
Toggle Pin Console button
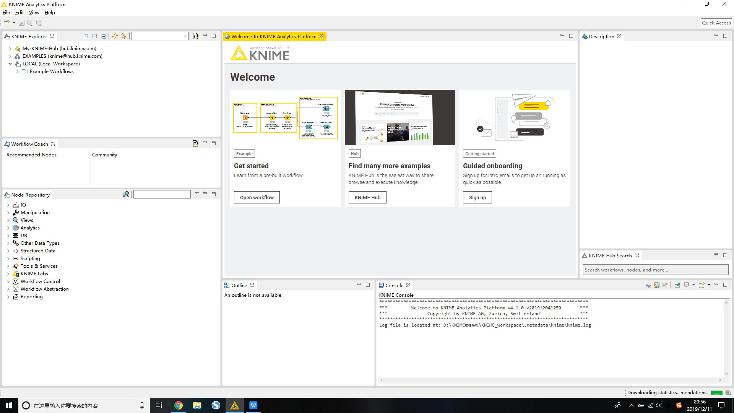tap(677, 285)
